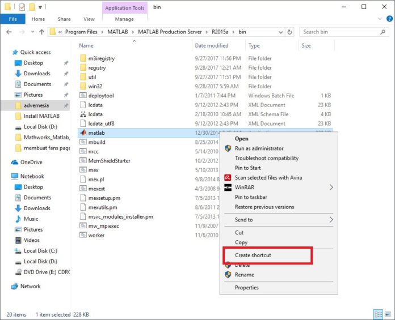This screenshot has height=320, width=395.
Task: Switch to Large icons view in status bar
Action: (x=388, y=314)
